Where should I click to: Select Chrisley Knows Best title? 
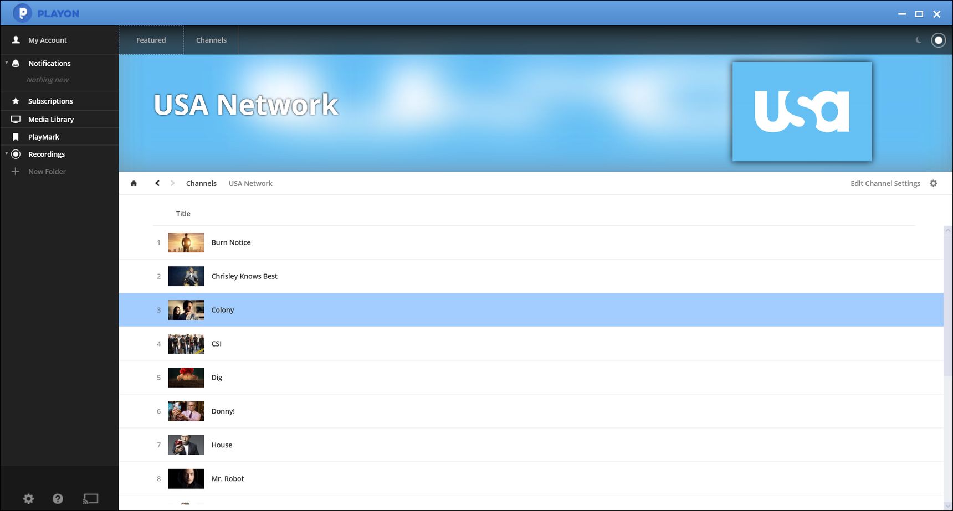244,276
